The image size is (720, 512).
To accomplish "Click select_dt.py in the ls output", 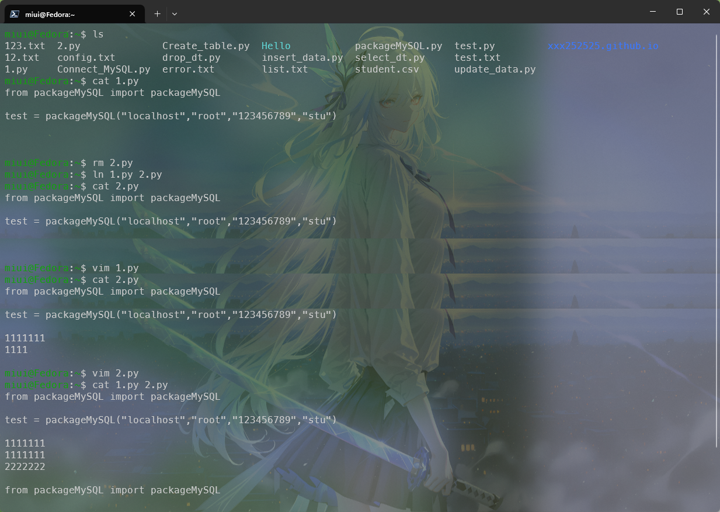I will tap(390, 57).
